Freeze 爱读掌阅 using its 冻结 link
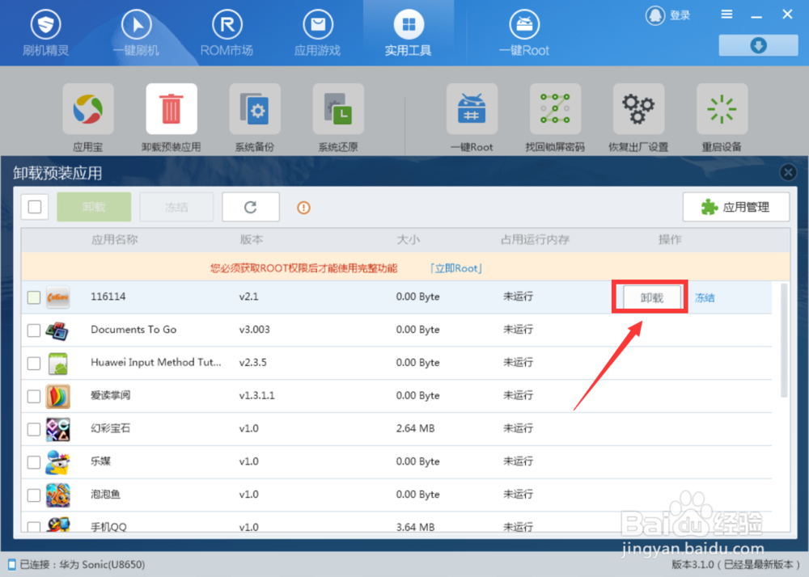Viewport: 809px width, 577px height. [703, 396]
